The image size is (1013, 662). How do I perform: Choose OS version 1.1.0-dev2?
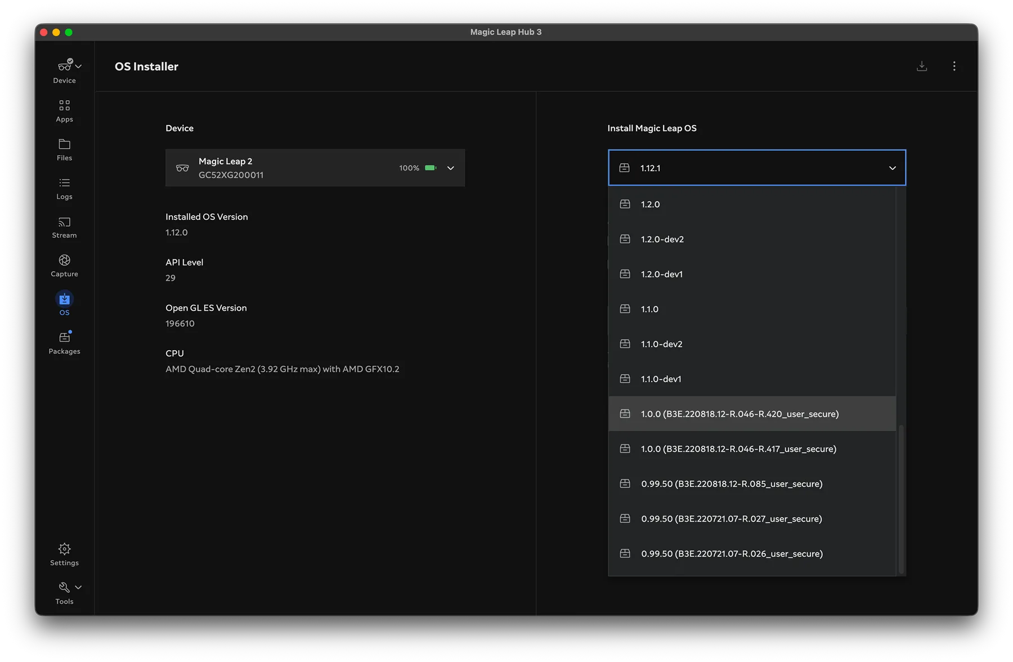[x=752, y=344]
